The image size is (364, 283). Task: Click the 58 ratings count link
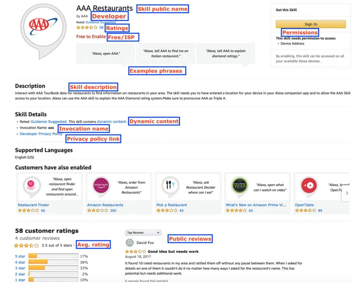coord(101,27)
